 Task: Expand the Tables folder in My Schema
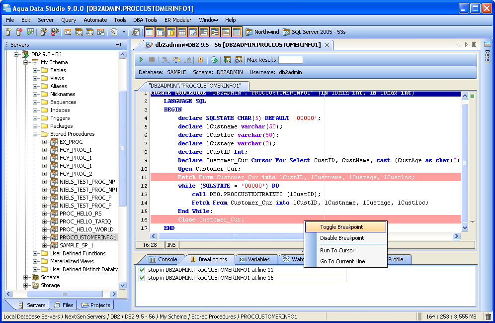pos(35,70)
